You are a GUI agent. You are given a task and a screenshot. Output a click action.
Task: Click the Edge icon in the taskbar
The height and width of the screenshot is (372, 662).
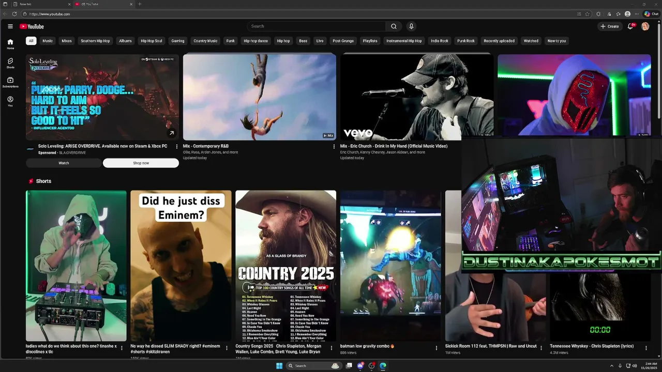point(383,366)
